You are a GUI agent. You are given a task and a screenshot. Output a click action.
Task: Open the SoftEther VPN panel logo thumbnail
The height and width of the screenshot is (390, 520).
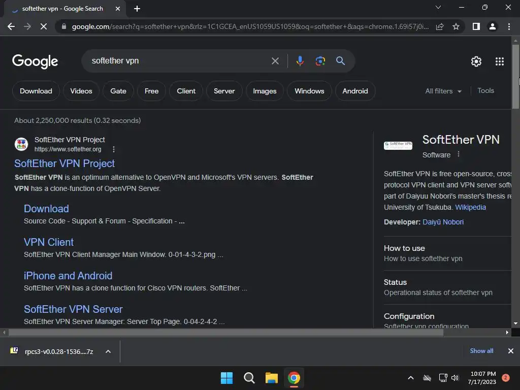[398, 145]
